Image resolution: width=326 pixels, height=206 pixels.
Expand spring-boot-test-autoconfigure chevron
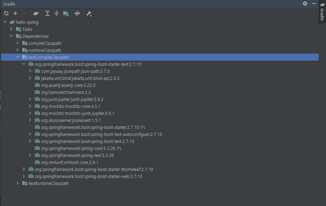[x=30, y=134]
